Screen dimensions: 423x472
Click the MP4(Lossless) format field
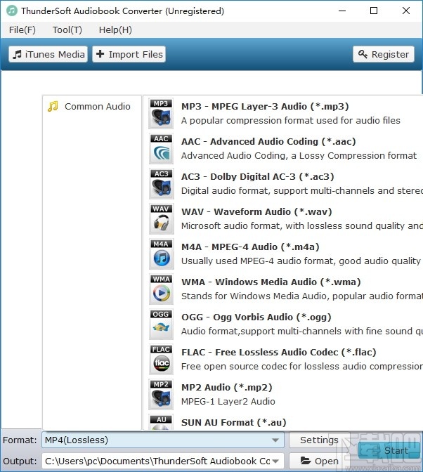(x=163, y=440)
